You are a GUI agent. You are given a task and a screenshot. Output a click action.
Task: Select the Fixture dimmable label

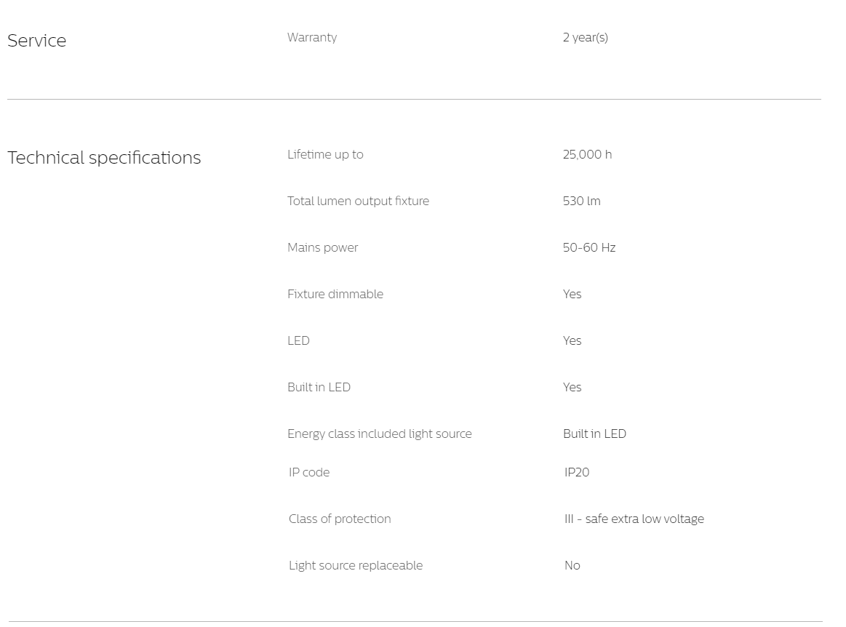click(335, 294)
